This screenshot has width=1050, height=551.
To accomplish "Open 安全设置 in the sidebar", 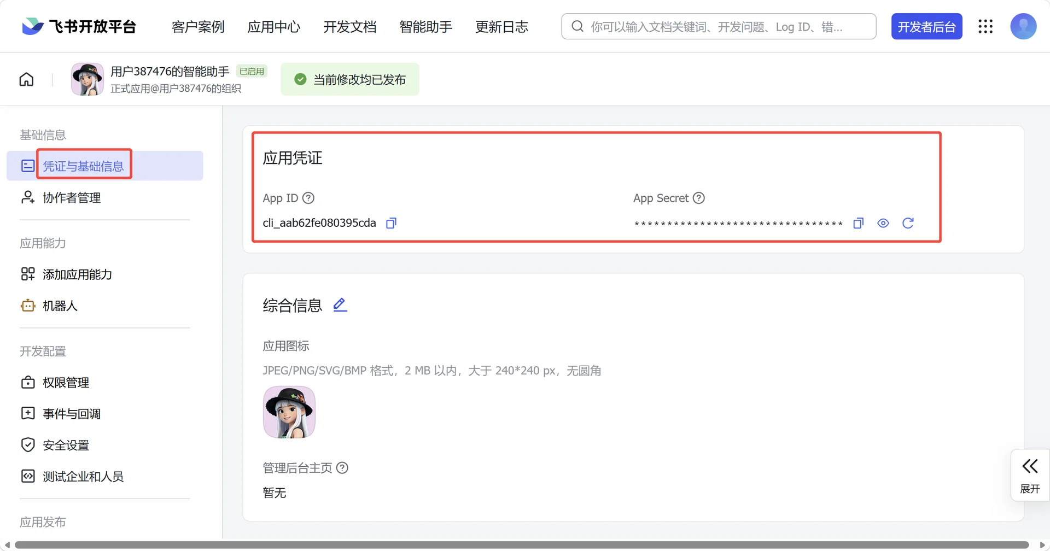I will click(66, 445).
